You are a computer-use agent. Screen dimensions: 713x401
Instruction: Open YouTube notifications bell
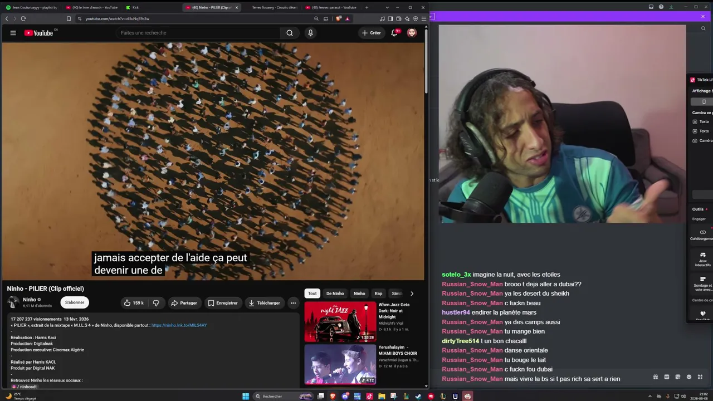pos(394,33)
